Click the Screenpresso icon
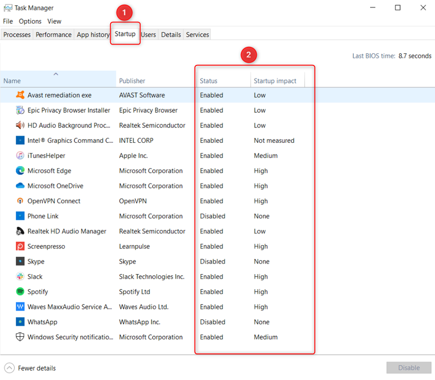Viewport: 435px width, 380px height. (20, 246)
